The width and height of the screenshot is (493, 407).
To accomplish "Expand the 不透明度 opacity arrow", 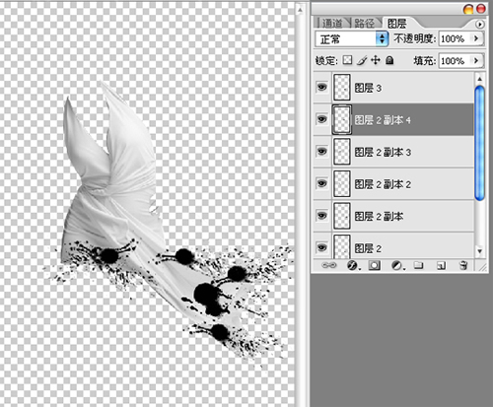I will 476,38.
